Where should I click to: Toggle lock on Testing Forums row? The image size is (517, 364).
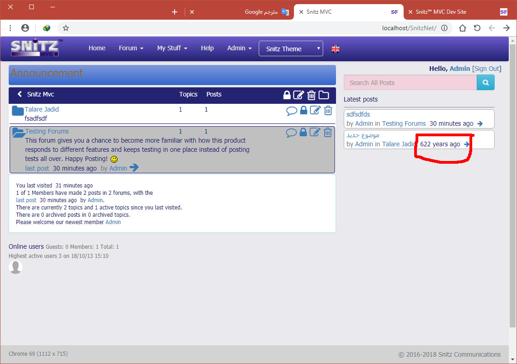click(x=304, y=133)
